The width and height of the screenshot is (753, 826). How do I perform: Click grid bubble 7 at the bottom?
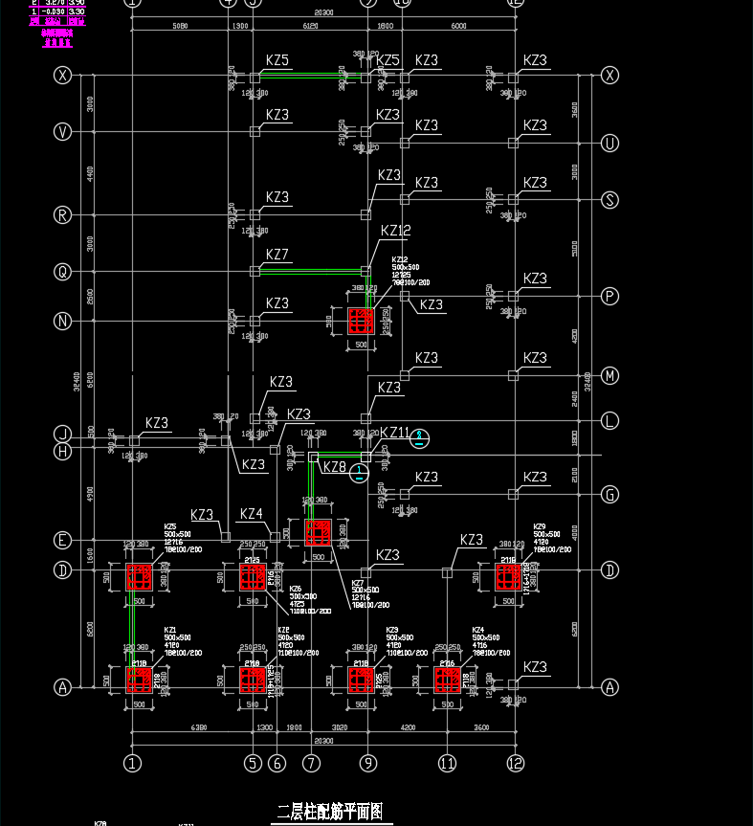pyautogui.click(x=311, y=764)
